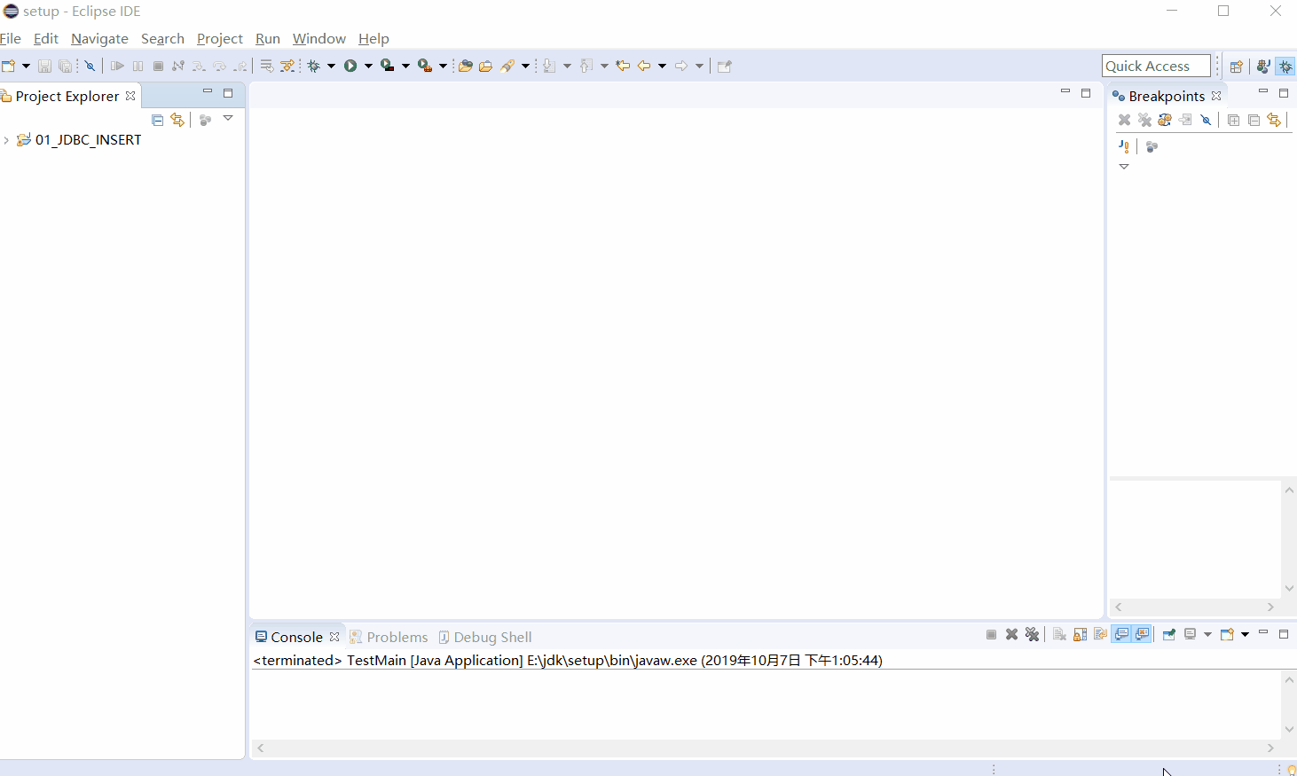Click the Save All toolbar icon
Screen dimensions: 1297x776
(65, 66)
